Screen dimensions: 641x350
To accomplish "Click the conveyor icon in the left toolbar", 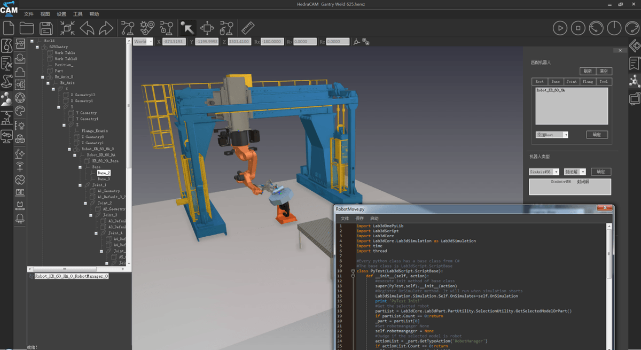I will click(20, 205).
